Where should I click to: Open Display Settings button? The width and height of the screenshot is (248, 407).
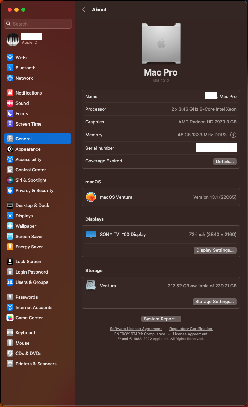[215, 250]
